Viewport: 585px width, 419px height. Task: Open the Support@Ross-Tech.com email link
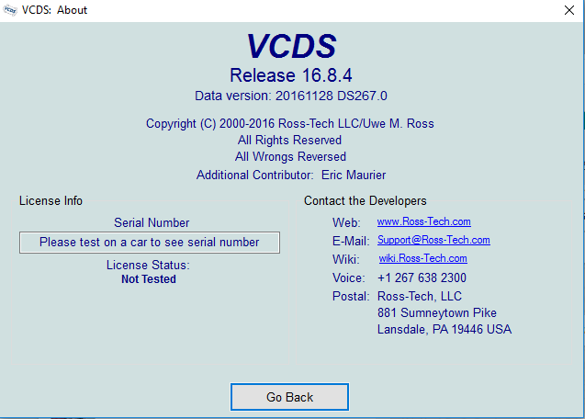pyautogui.click(x=433, y=240)
